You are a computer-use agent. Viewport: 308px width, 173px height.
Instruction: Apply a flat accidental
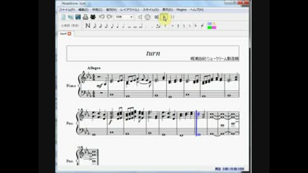click(x=190, y=26)
